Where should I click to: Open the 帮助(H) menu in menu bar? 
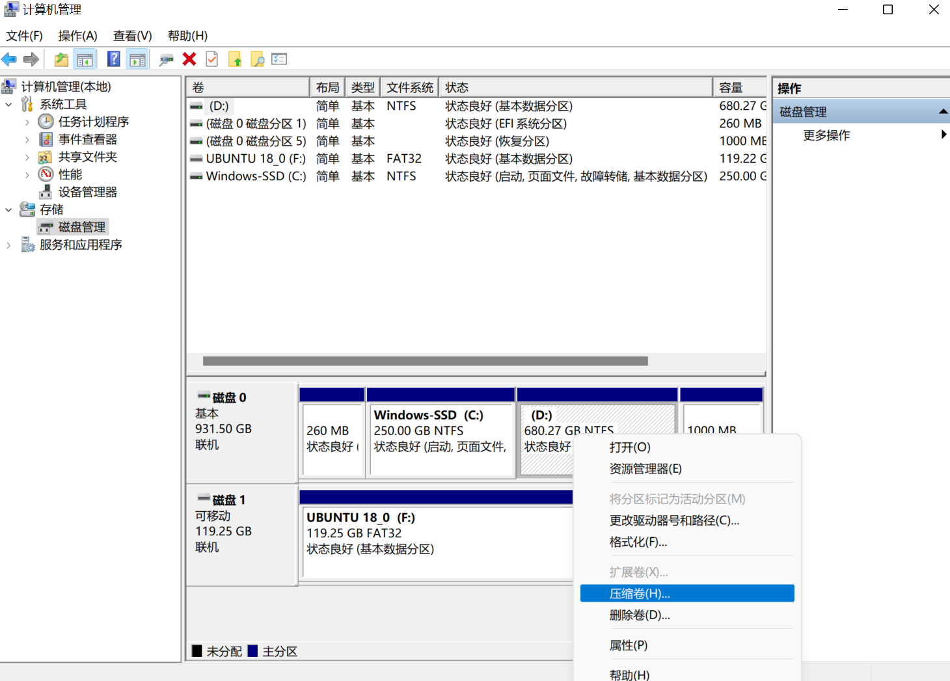pyautogui.click(x=188, y=36)
